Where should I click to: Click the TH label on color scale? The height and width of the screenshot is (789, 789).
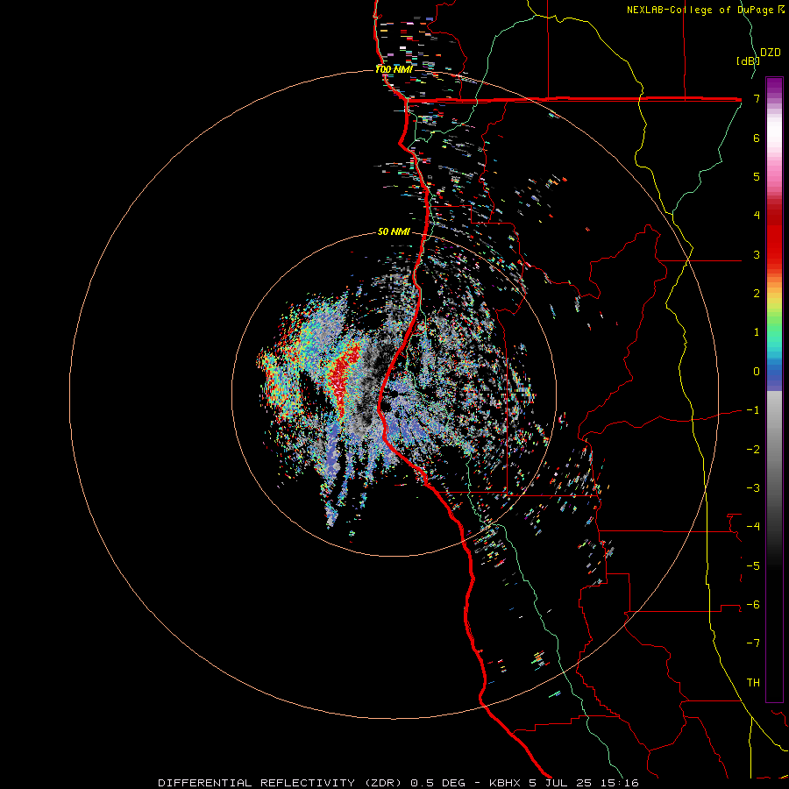tap(753, 683)
